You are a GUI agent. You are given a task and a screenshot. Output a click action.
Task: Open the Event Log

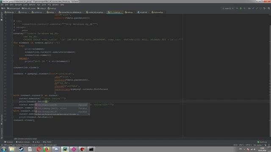(x=262, y=142)
